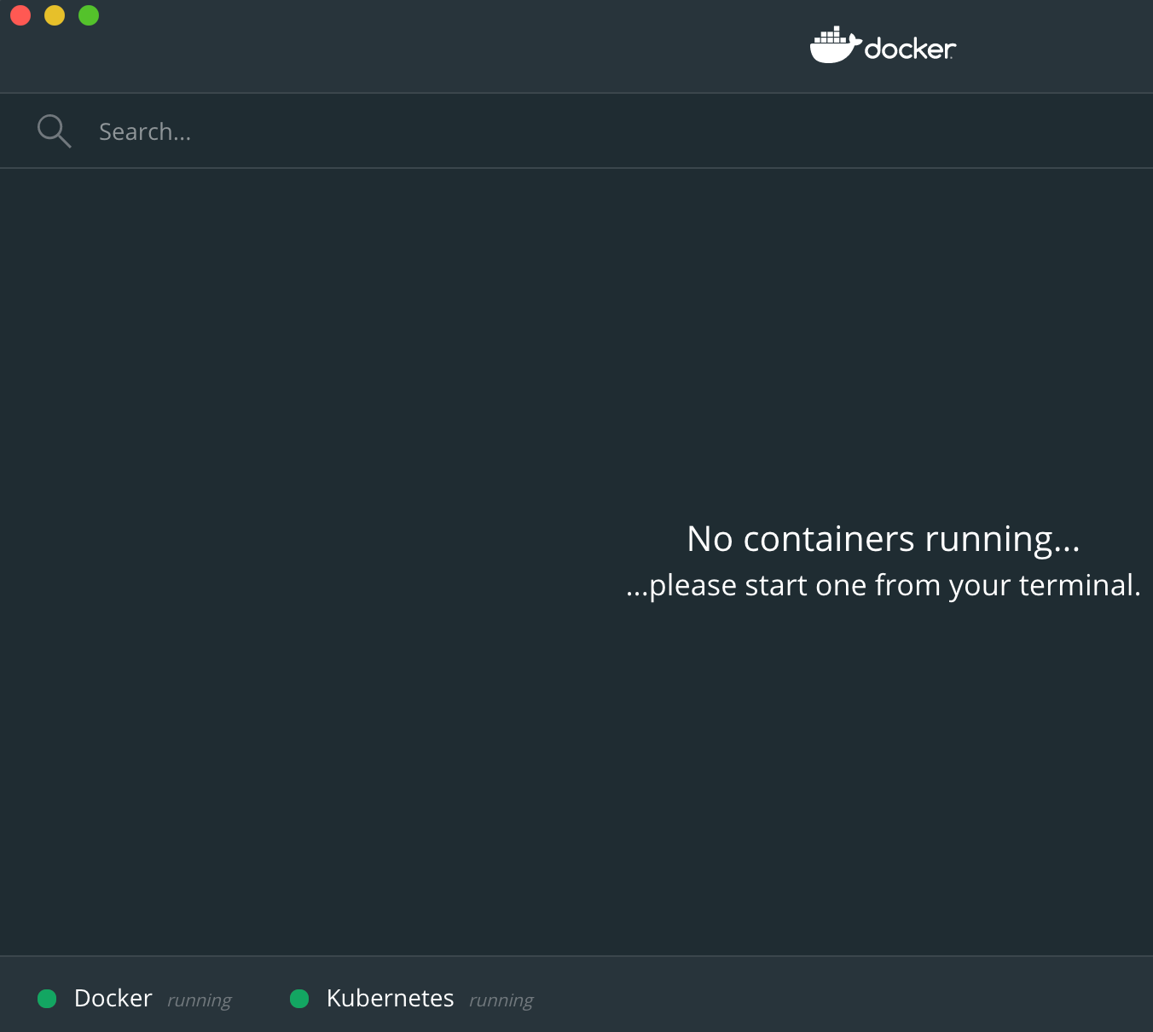Maximize the window with green button
The image size is (1153, 1032).
point(89,15)
